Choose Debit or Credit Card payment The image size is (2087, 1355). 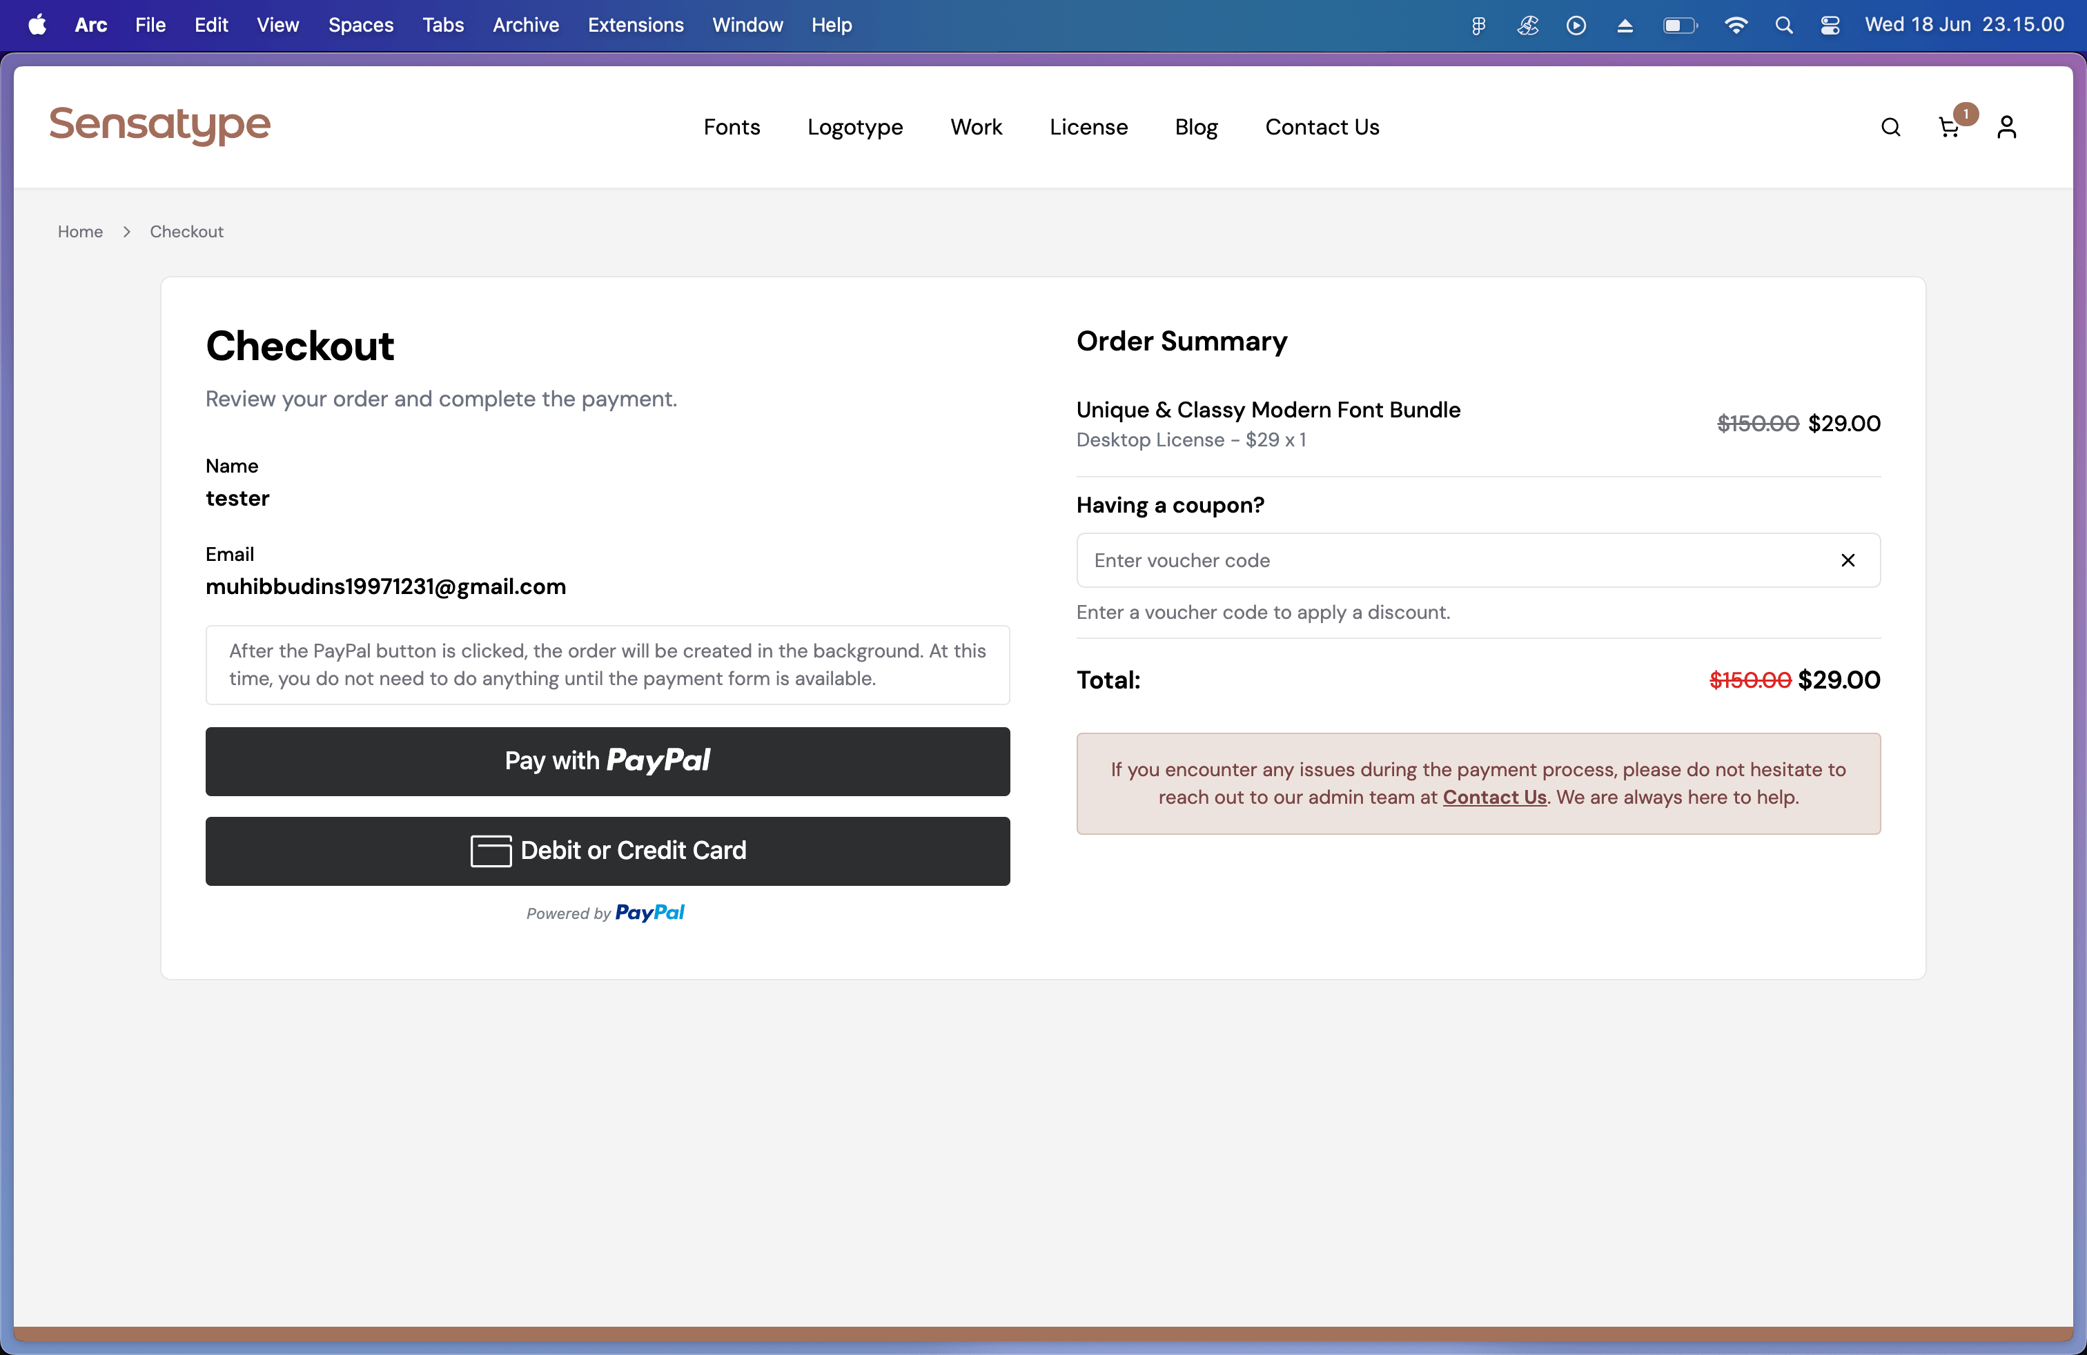607,851
